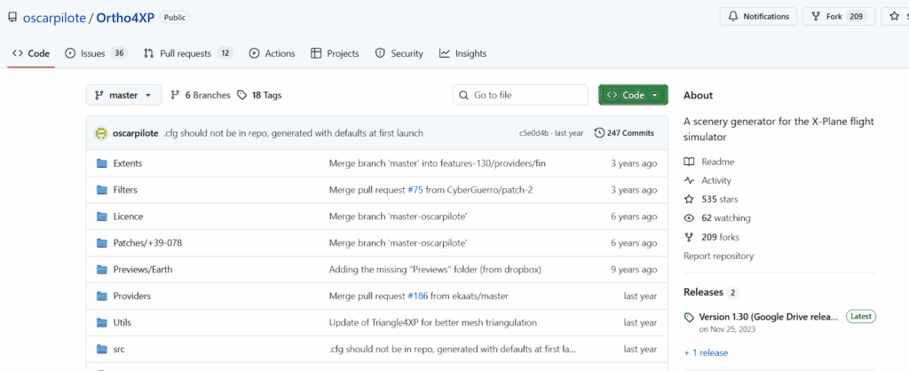Viewport: 909px width, 371px height.
Task: Open pull request #75 link
Action: (415, 190)
